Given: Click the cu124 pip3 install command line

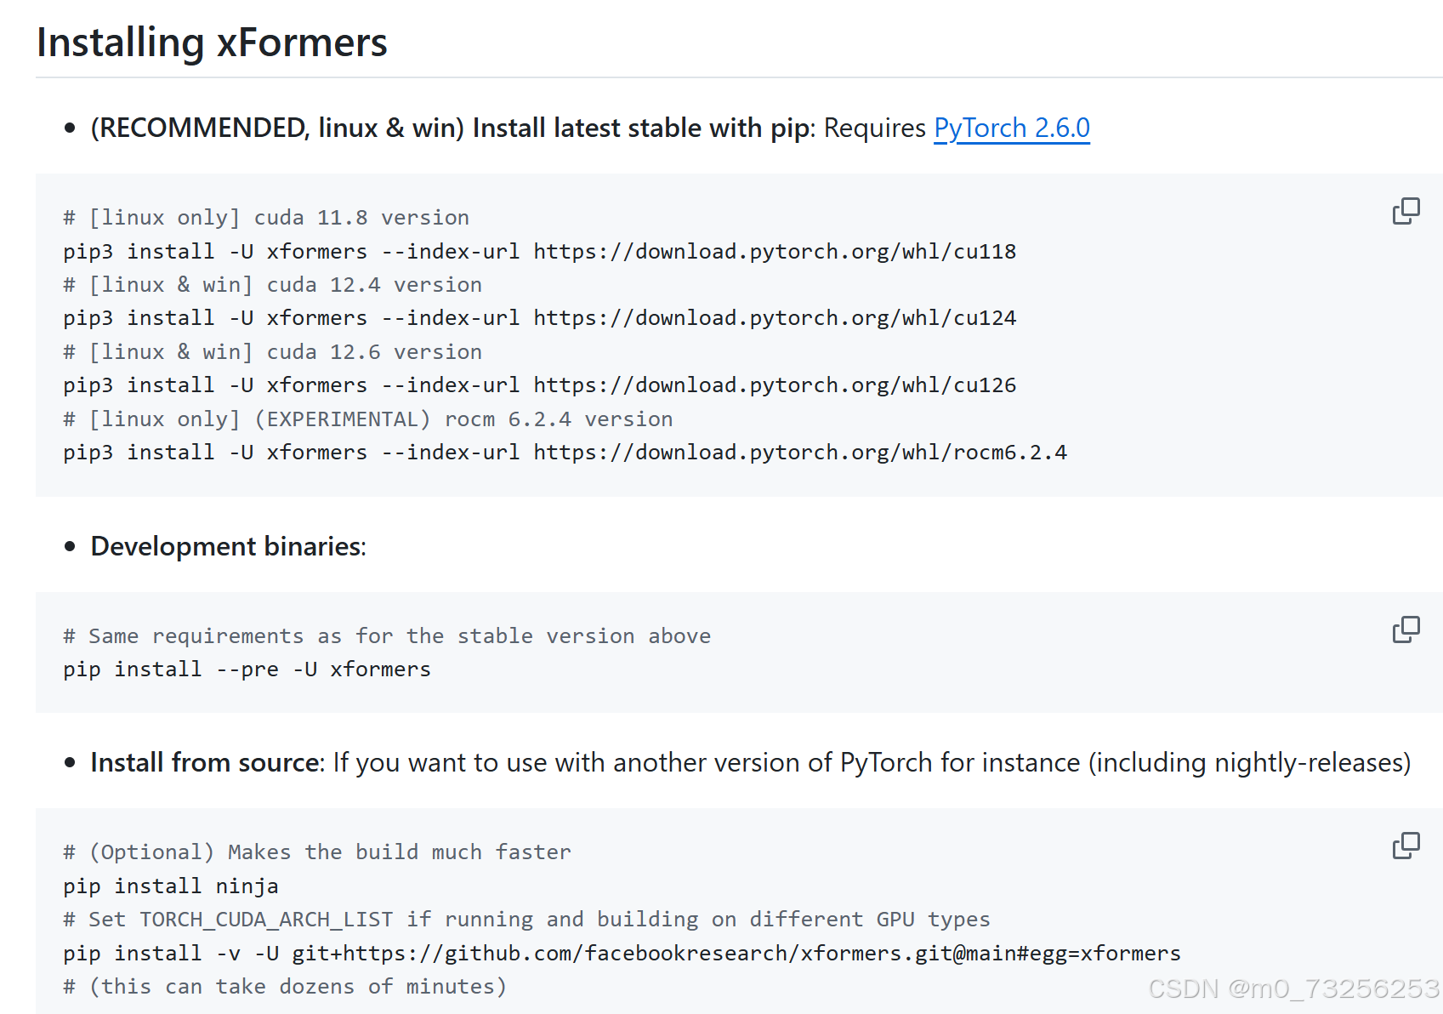Looking at the screenshot, I should tap(539, 318).
